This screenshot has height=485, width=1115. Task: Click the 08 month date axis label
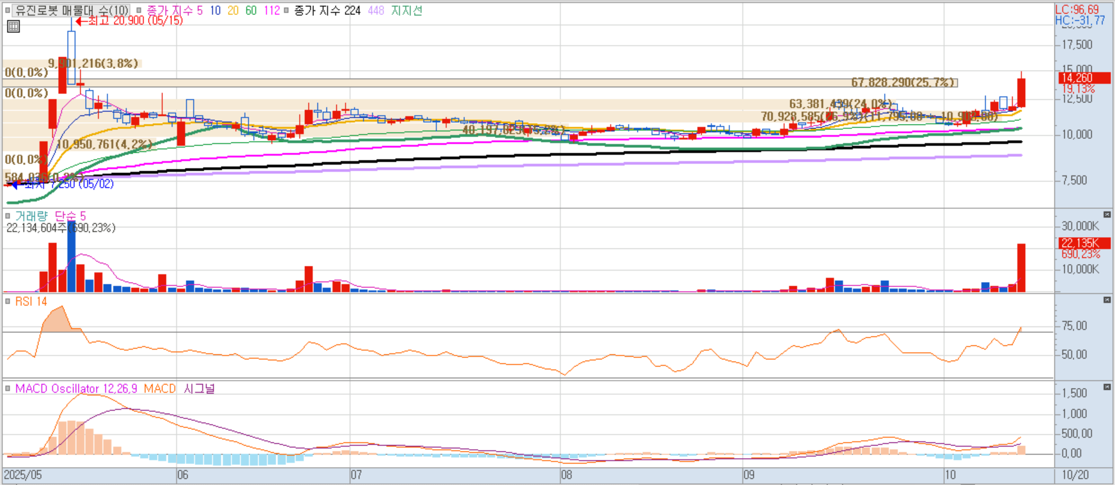click(567, 475)
